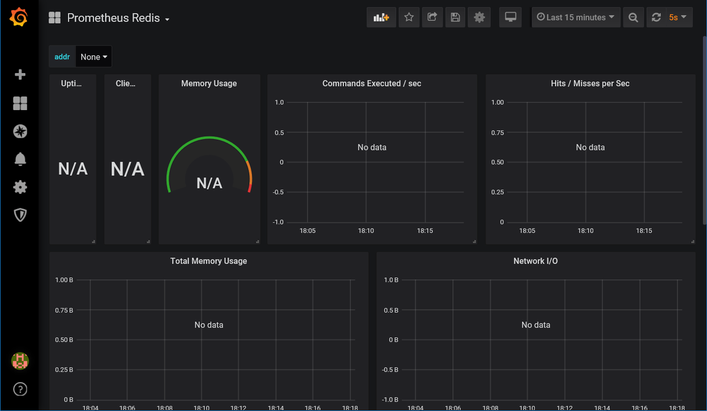The height and width of the screenshot is (411, 707).
Task: Open the 5s refresh interval dropdown
Action: 678,18
